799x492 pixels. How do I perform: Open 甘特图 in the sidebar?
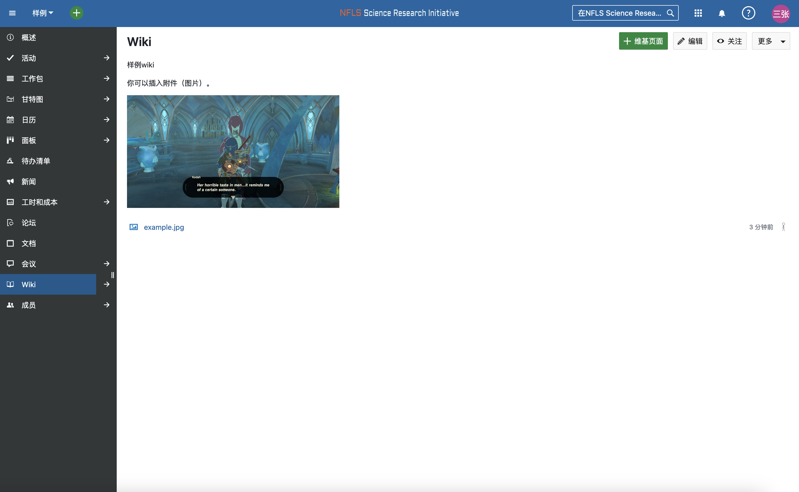(32, 99)
